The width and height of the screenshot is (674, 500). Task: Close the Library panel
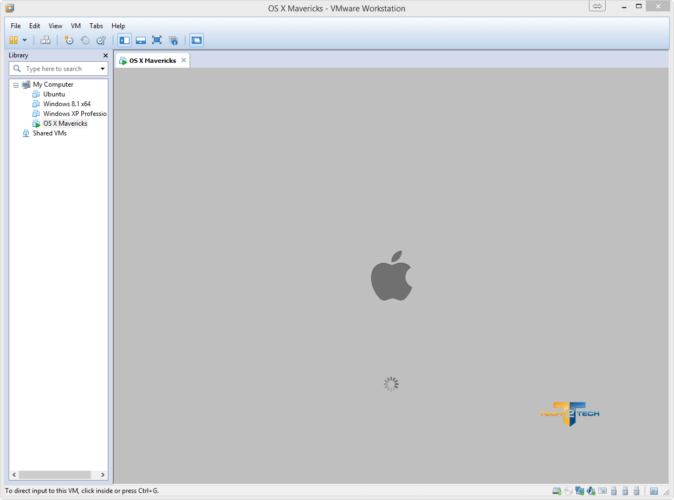tap(106, 55)
